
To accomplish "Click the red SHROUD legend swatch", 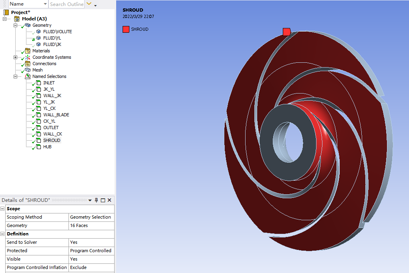I will click(x=126, y=29).
